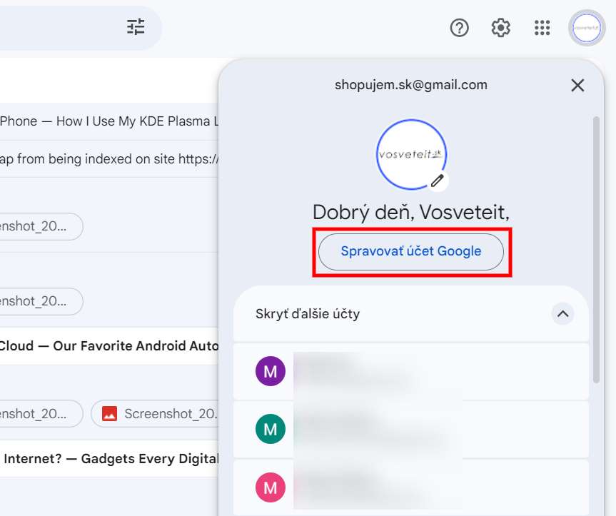The width and height of the screenshot is (616, 516).
Task: Click the account popup scrollbar
Action: [596, 250]
